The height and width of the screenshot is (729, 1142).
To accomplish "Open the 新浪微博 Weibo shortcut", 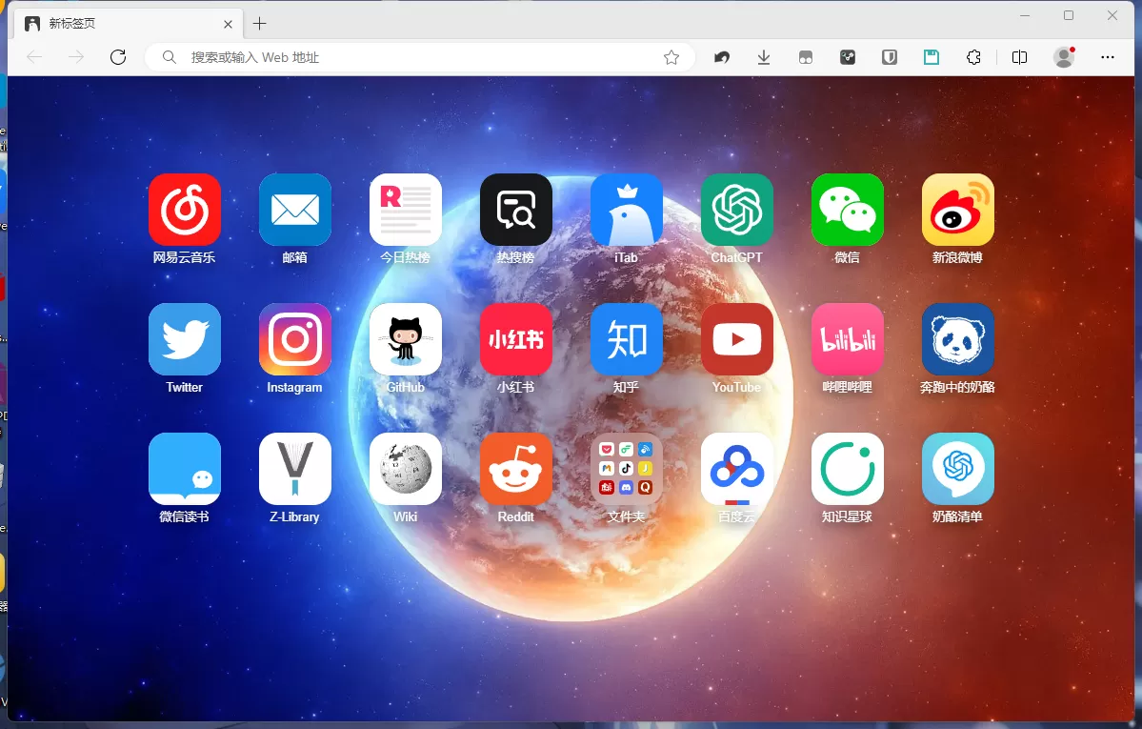I will coord(957,210).
